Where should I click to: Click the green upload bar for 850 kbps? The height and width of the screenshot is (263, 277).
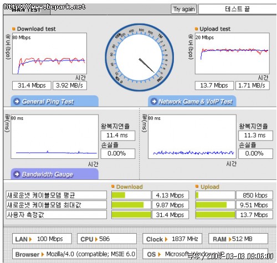[x=197, y=195]
